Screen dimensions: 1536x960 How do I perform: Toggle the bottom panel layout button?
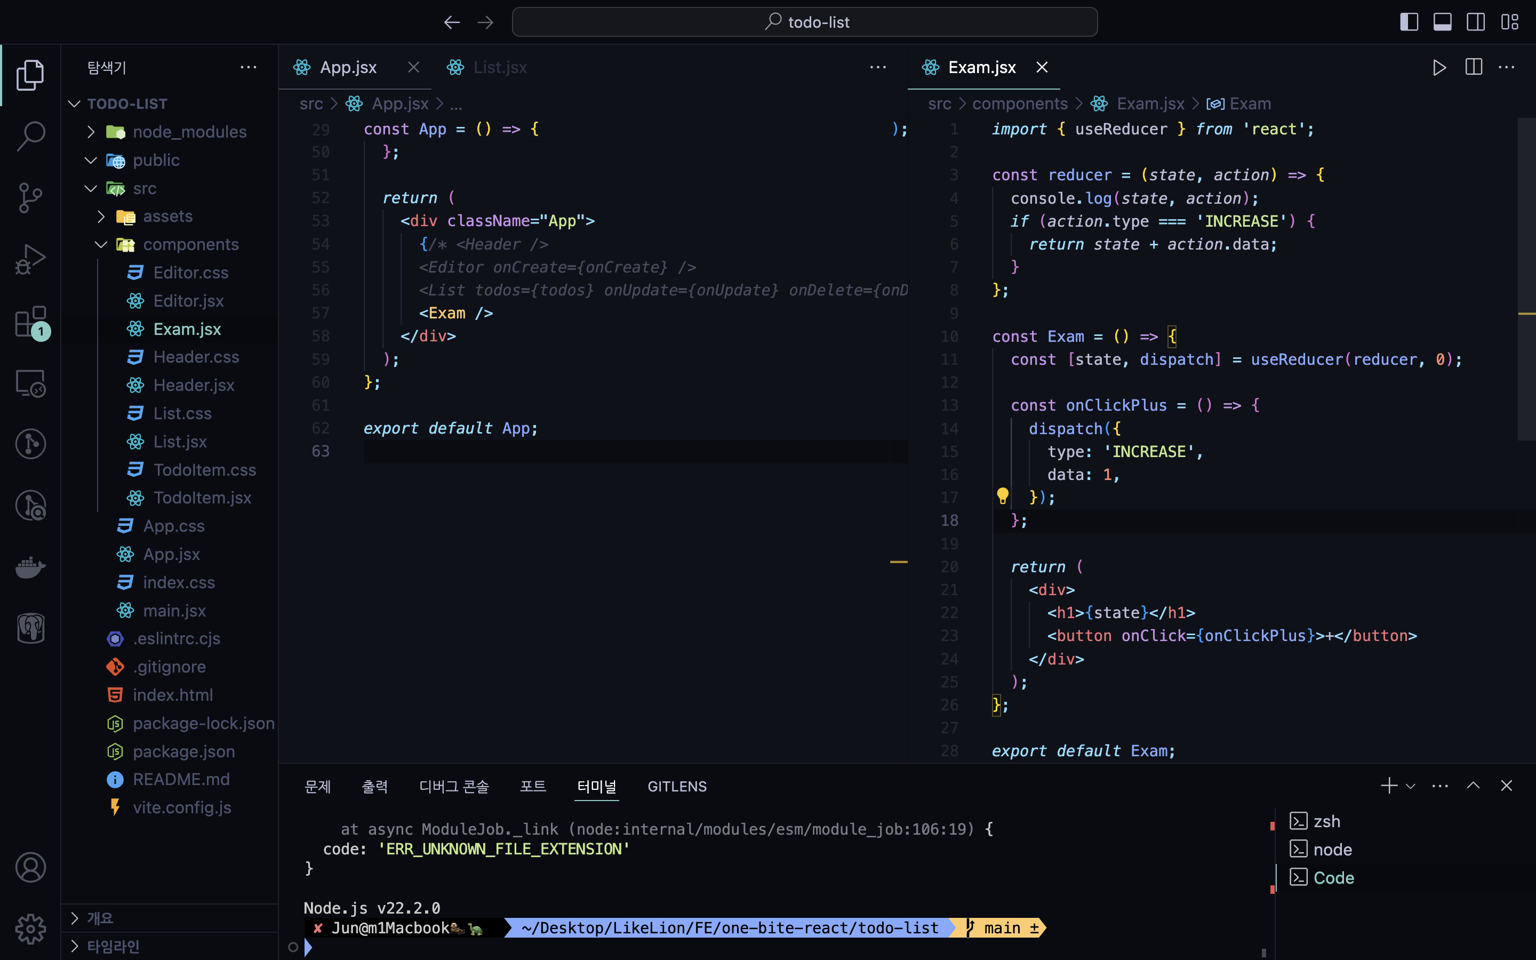tap(1442, 22)
